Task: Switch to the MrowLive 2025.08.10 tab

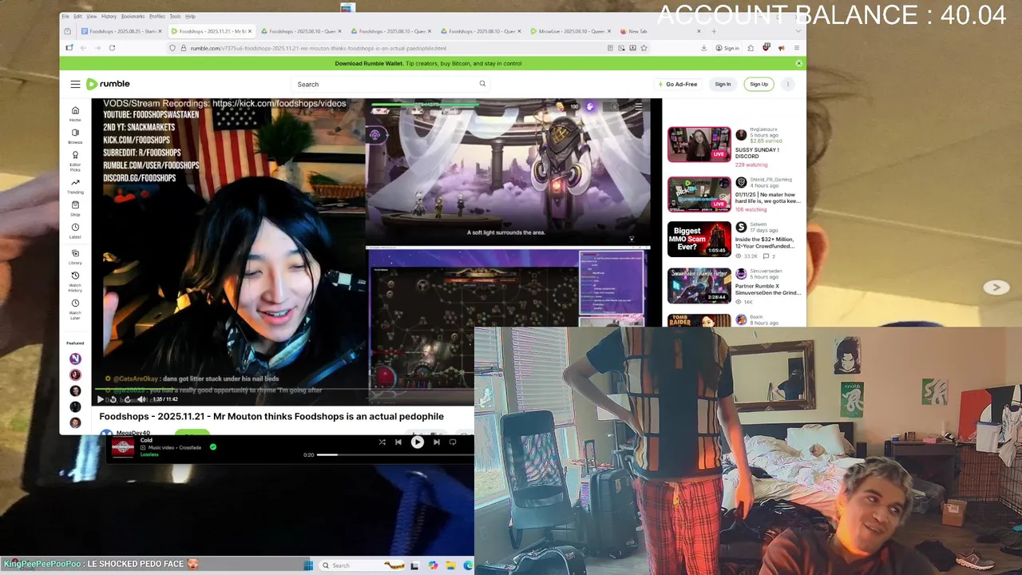Action: (x=571, y=31)
